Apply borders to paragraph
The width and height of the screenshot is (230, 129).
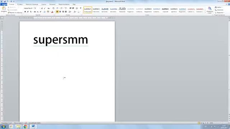tap(79, 12)
